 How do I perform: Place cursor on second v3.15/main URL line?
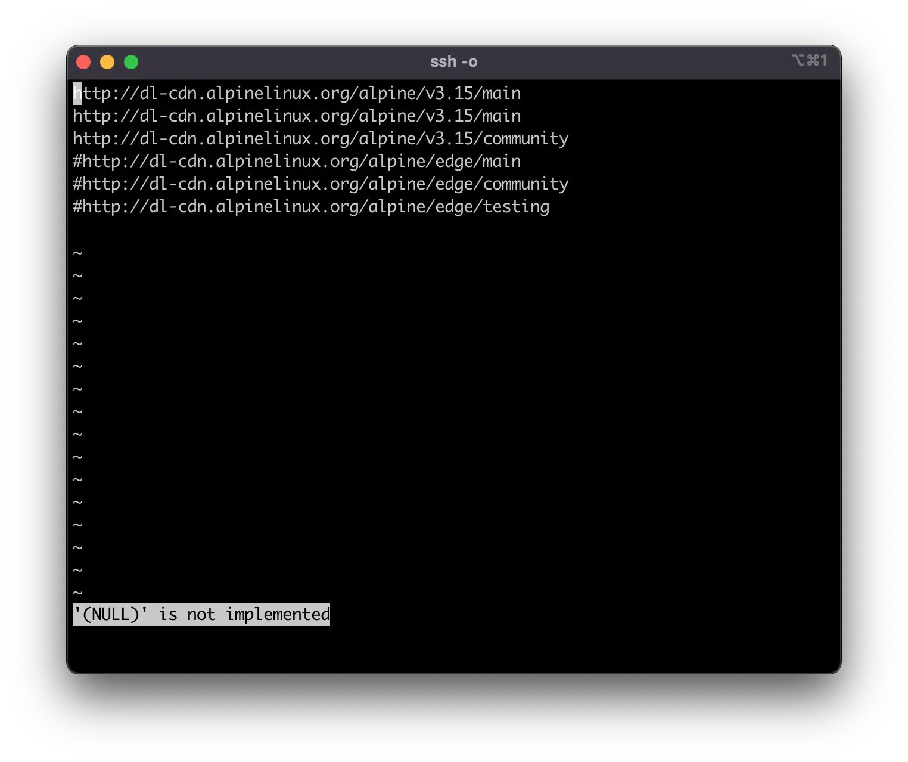297,116
